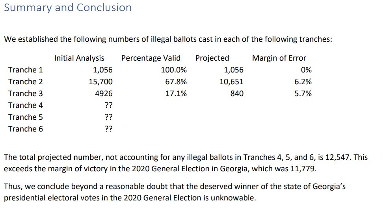Select the "Tranche 5" row label
The width and height of the screenshot is (383, 215).
click(x=25, y=117)
